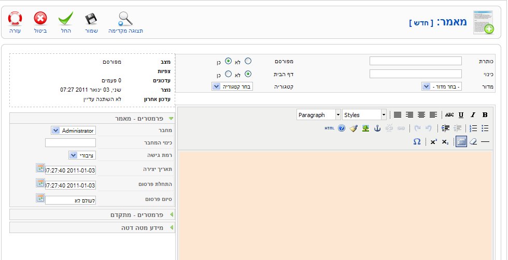Image resolution: width=508 pixels, height=260 pixels.
Task: Click the '0 פעמים' revisions text
Action: tap(110, 80)
